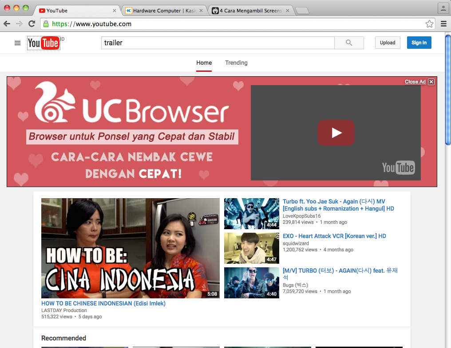Click the search magnifier button
451x348 pixels.
coord(349,43)
